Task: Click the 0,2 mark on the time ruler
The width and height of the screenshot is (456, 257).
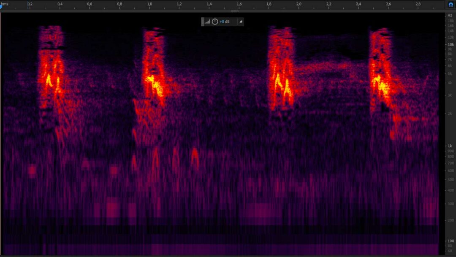Action: click(30, 4)
